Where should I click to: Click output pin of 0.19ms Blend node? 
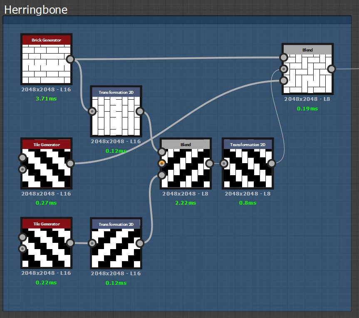pyautogui.click(x=331, y=69)
